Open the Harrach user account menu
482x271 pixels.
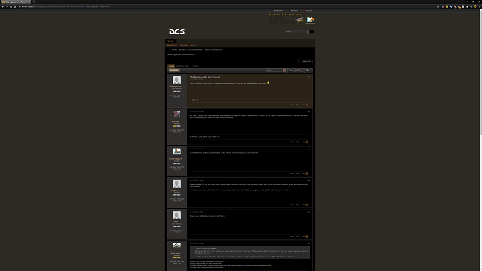[x=308, y=11]
